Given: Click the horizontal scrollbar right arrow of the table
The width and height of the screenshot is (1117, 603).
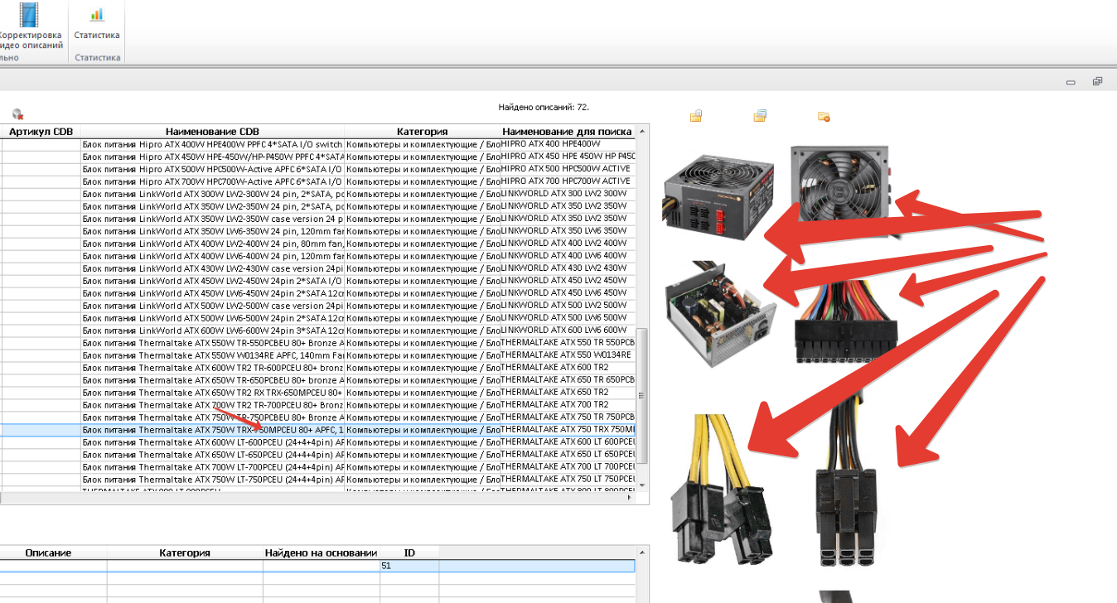Looking at the screenshot, I should 630,498.
